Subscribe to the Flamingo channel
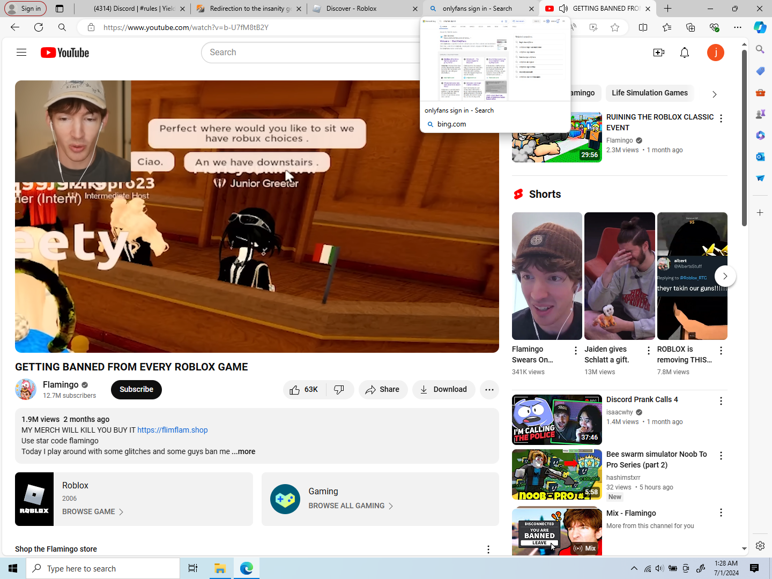Viewport: 772px width, 579px height. point(136,390)
